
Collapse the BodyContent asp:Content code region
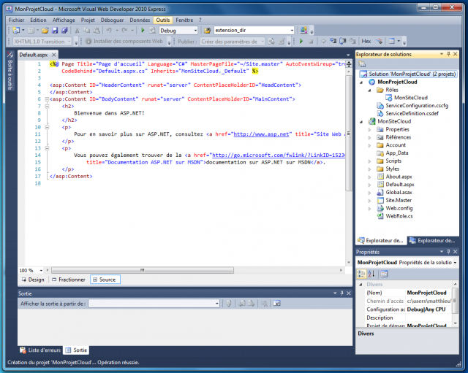47,99
